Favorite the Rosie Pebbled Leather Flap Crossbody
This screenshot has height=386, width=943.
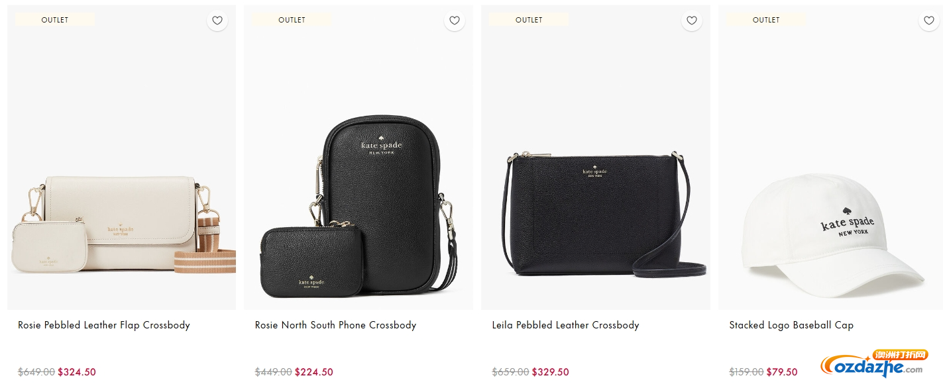click(217, 21)
